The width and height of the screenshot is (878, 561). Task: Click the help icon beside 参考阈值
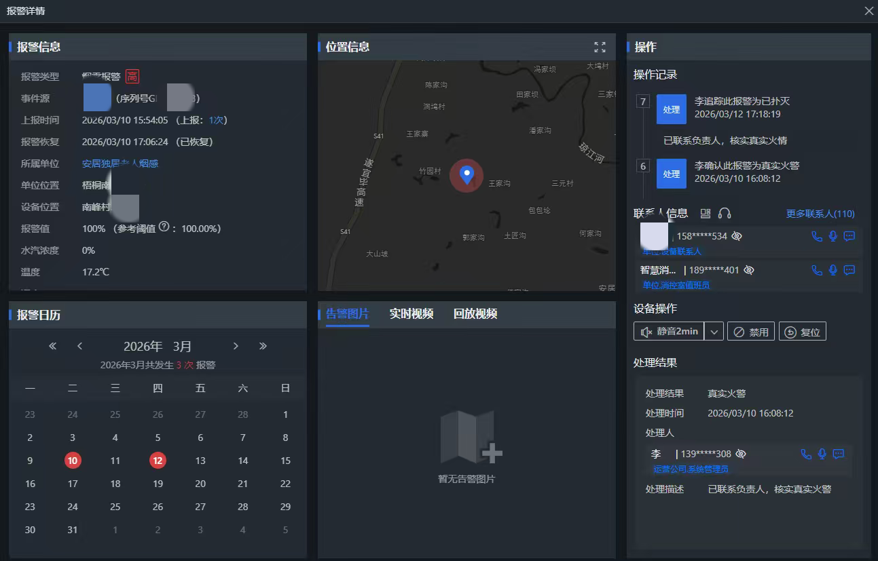click(164, 228)
